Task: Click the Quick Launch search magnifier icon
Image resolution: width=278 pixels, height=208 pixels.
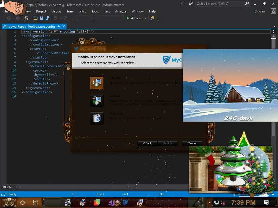Action: (247, 4)
